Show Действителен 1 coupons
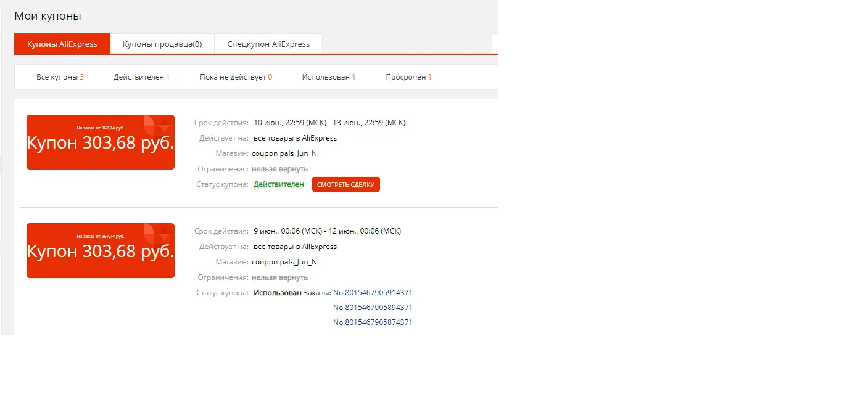The image size is (847, 397). [x=141, y=77]
